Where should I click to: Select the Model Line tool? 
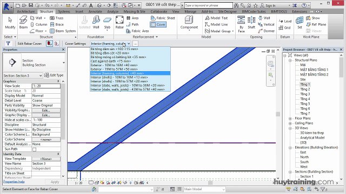pos(216,24)
